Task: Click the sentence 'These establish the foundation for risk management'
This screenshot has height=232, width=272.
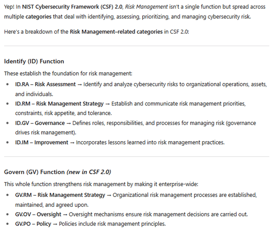Action: click(68, 73)
